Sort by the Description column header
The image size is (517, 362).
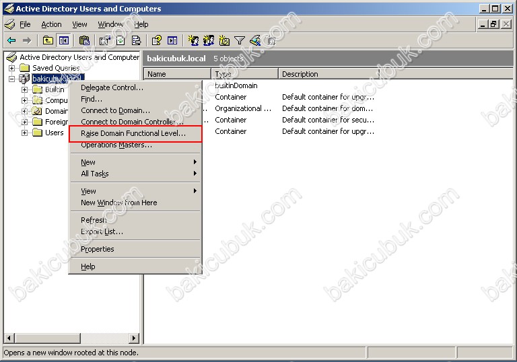[329, 74]
